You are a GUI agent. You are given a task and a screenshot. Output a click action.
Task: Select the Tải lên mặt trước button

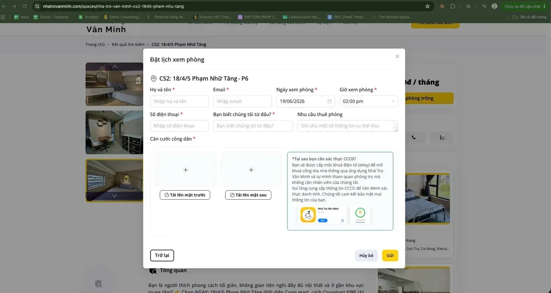[x=185, y=195]
